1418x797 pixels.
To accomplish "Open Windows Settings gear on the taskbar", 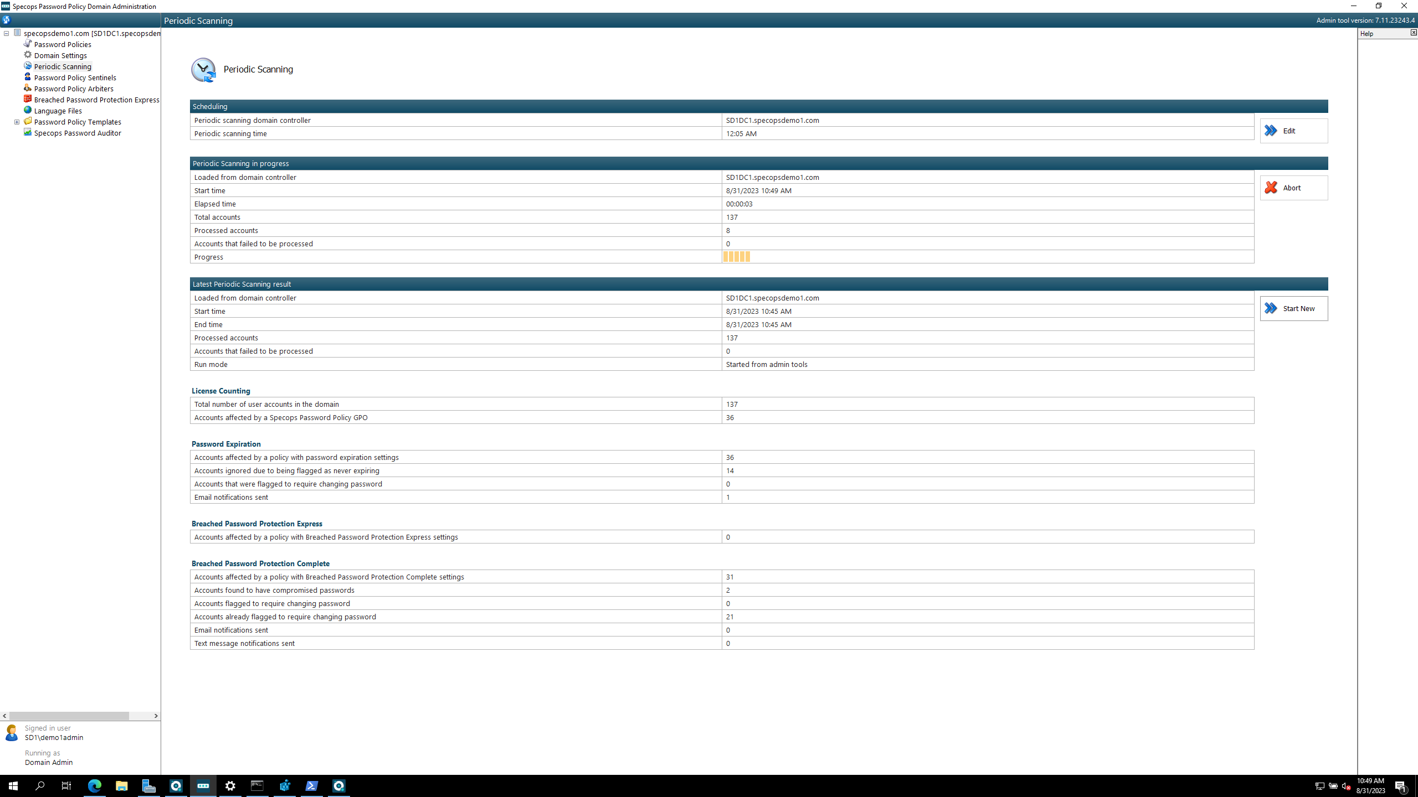I will click(x=230, y=786).
